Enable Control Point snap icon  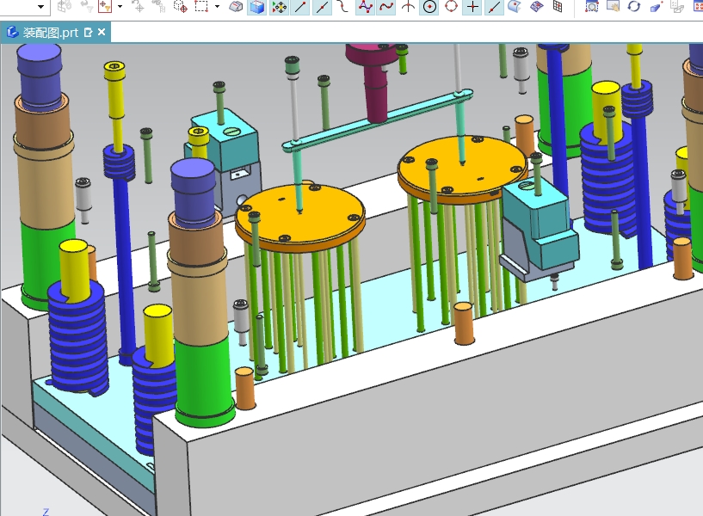(x=343, y=6)
